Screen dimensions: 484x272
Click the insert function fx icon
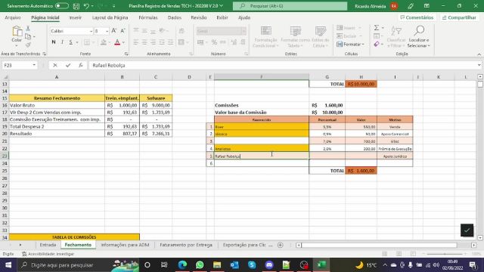coord(81,65)
